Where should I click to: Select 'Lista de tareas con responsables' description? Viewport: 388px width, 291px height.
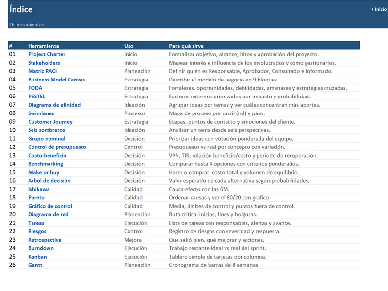pos(230,223)
